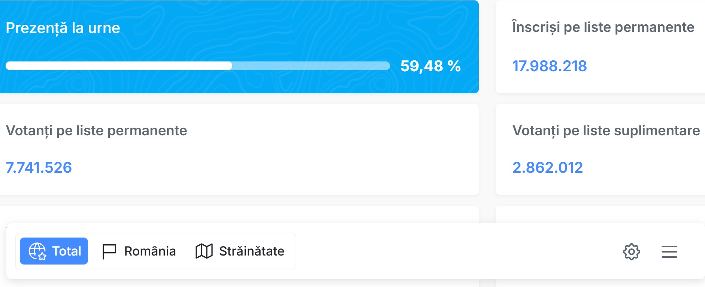
Task: Click the globe star icon in Total
Action: click(x=37, y=251)
